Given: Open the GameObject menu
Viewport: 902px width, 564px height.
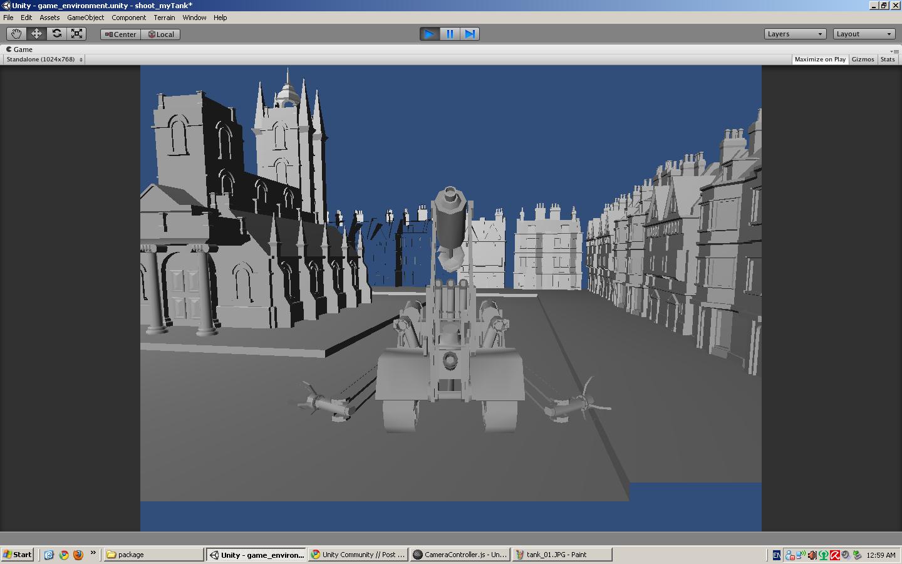Looking at the screenshot, I should 86,18.
